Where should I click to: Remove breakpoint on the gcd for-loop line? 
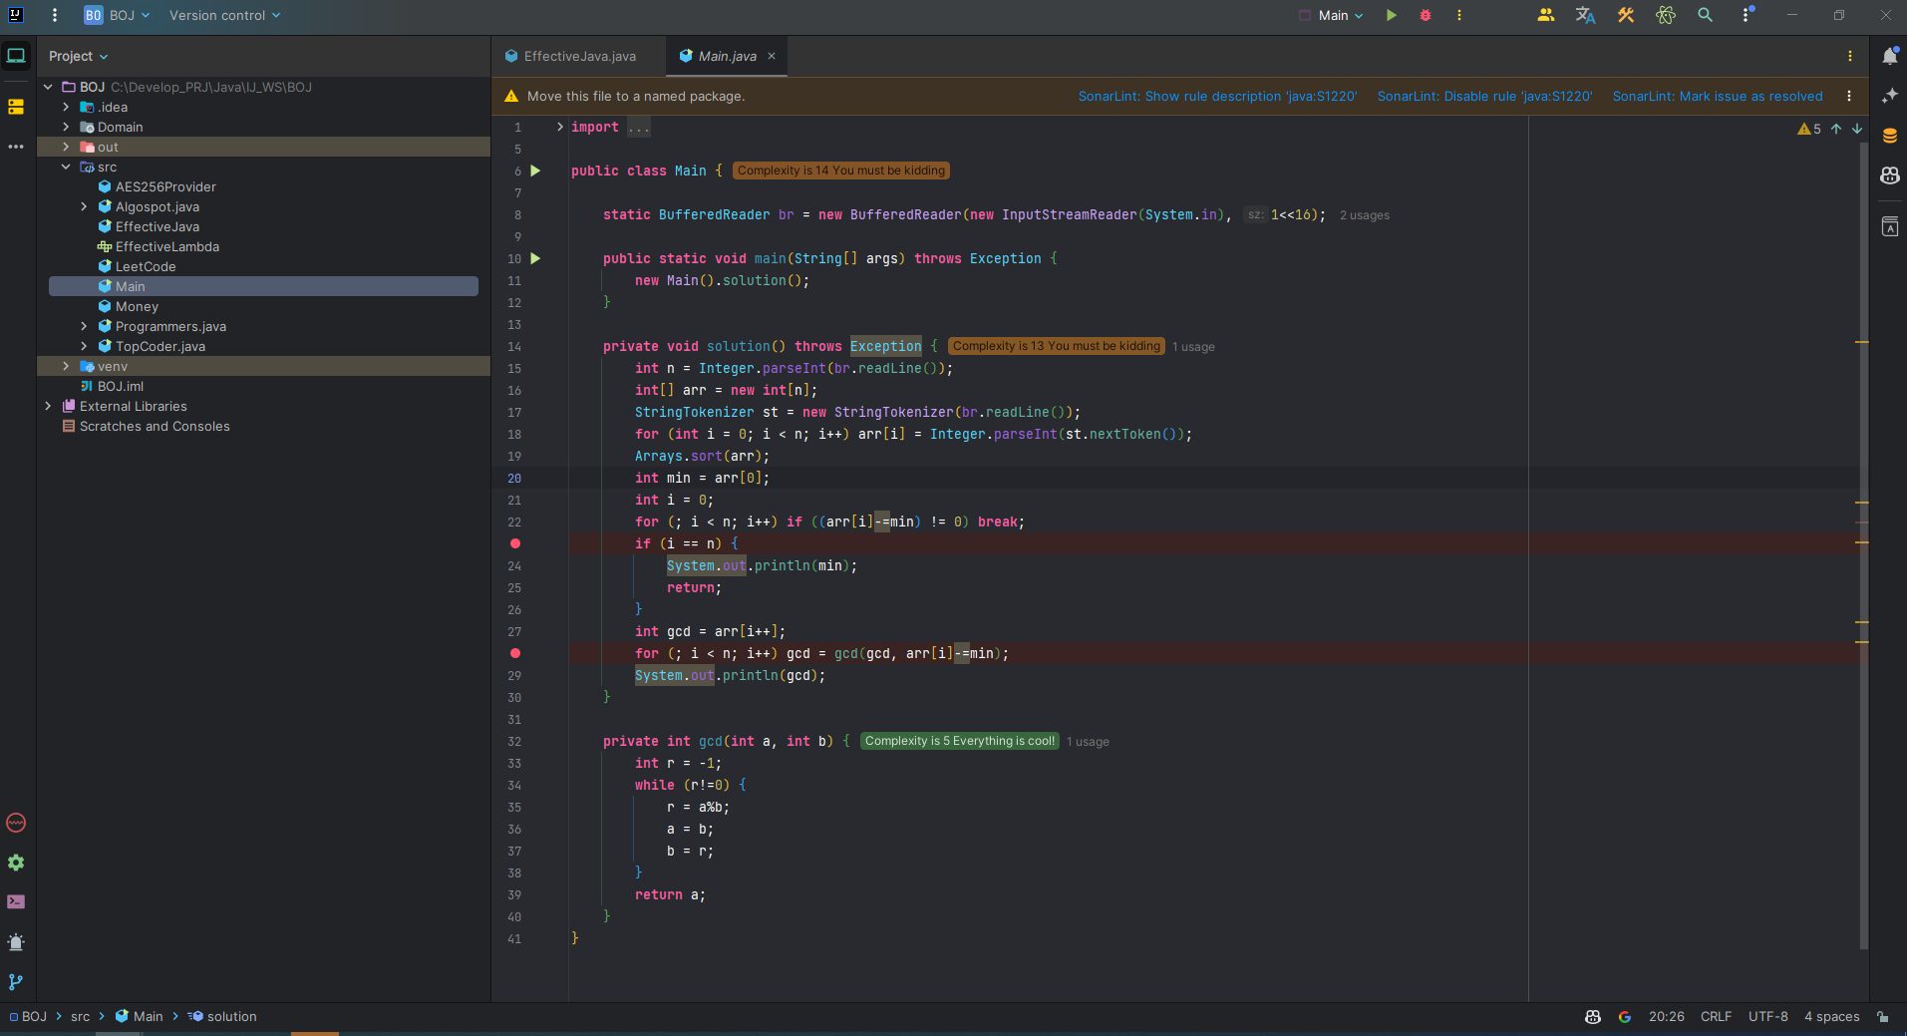515,653
